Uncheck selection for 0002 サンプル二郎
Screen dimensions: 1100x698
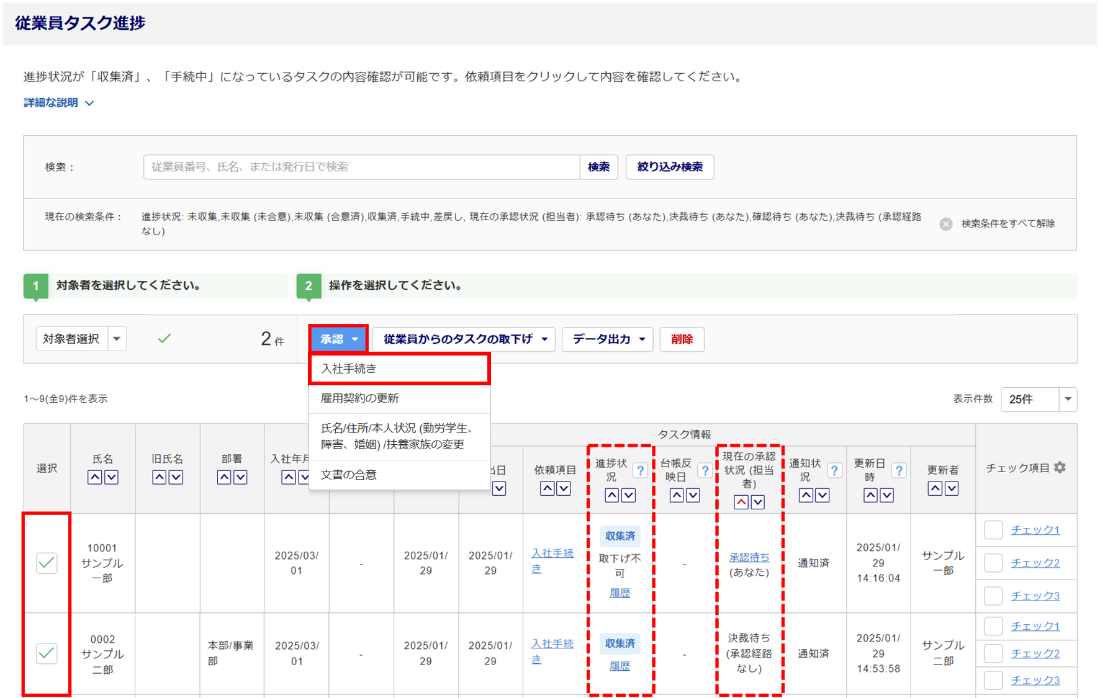47,653
